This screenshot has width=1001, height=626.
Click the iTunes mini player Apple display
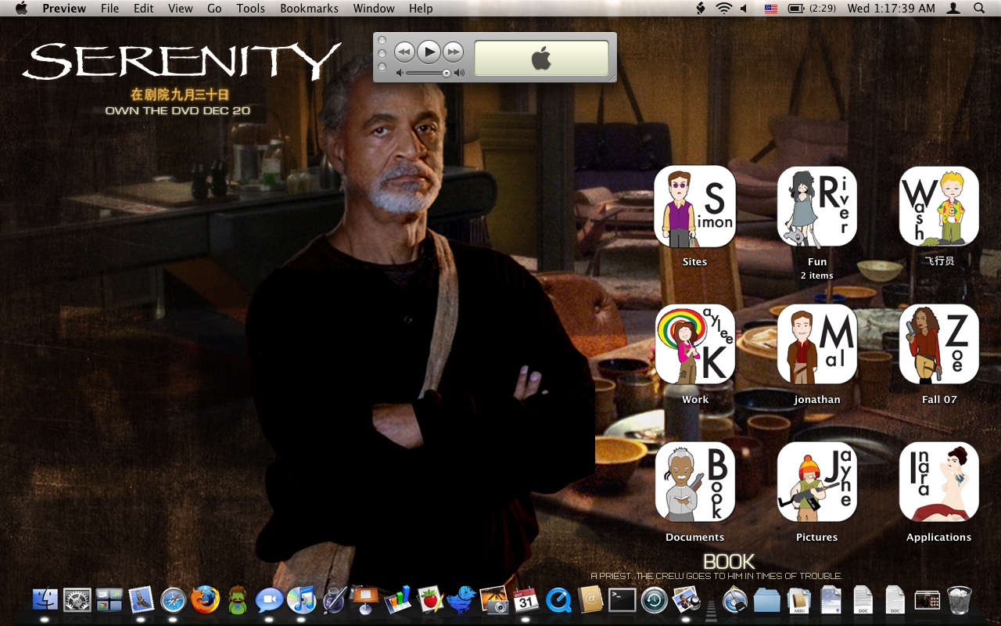pyautogui.click(x=541, y=58)
